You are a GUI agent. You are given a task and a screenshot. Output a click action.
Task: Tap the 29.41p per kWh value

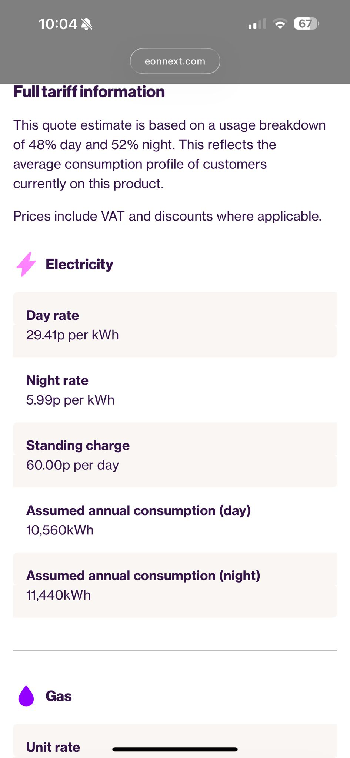pos(73,335)
